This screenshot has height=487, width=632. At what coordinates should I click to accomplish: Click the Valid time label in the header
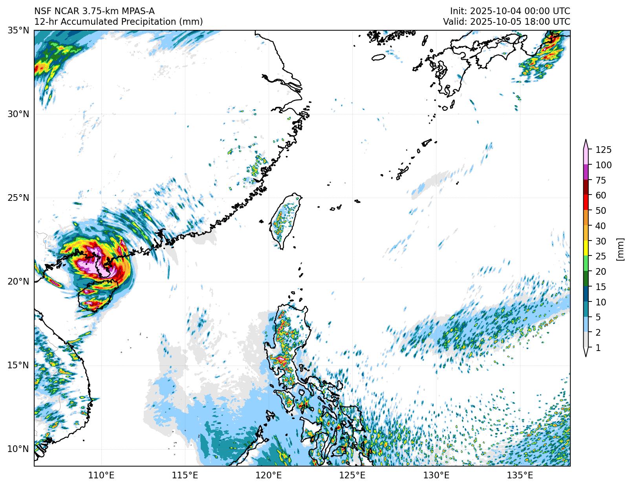click(506, 22)
